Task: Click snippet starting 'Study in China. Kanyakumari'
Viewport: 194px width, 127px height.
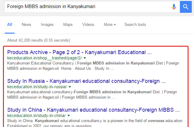Action: click(95, 123)
